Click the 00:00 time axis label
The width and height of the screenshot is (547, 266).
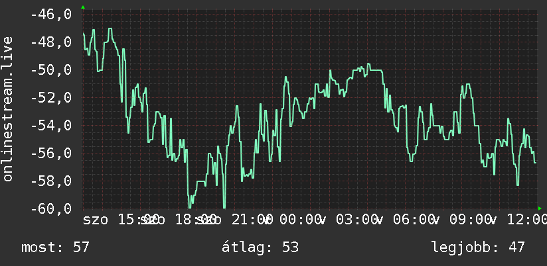(300, 220)
